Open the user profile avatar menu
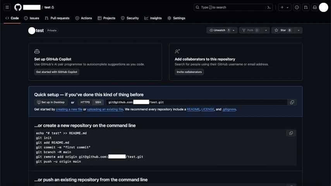The image size is (331, 186). (x=323, y=7)
